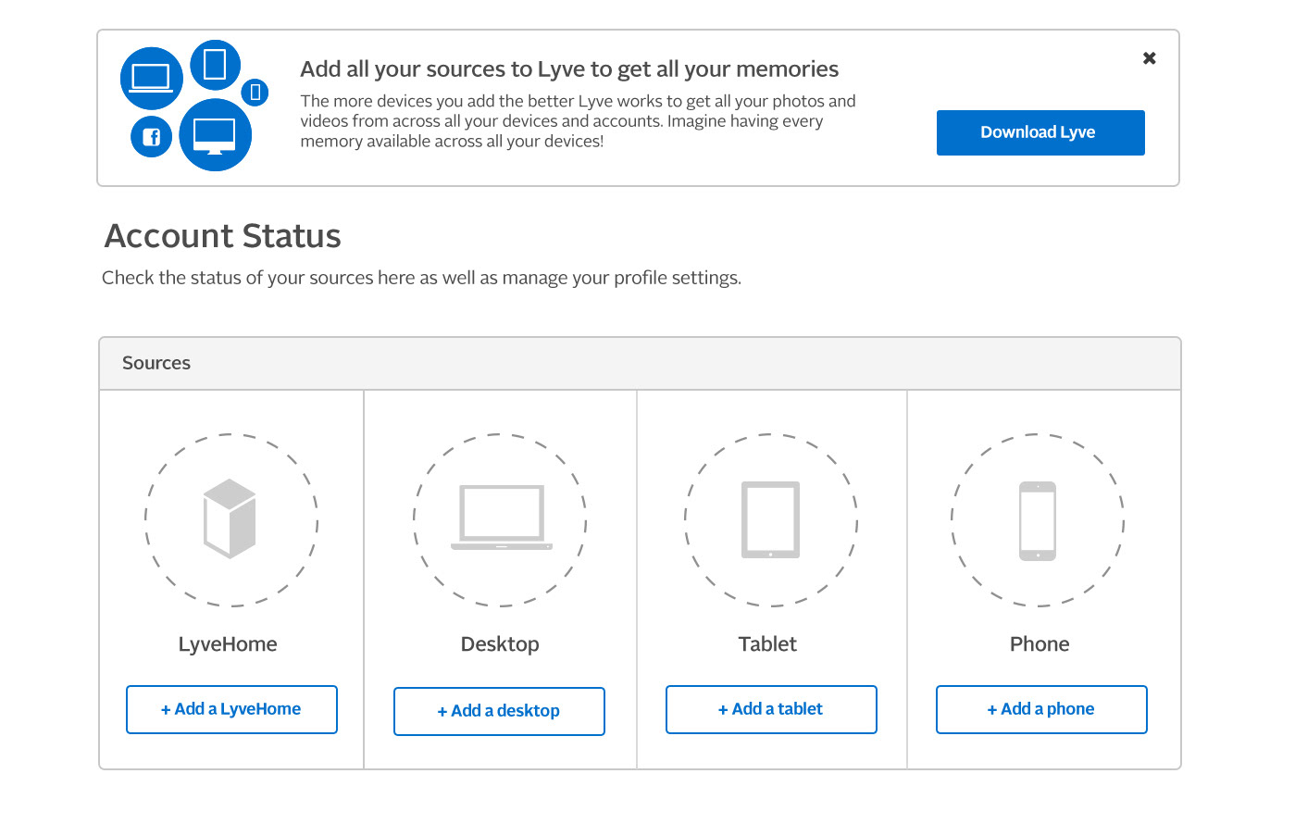Select the Sources panel header
Screen dimensions: 1295x836
coord(640,363)
